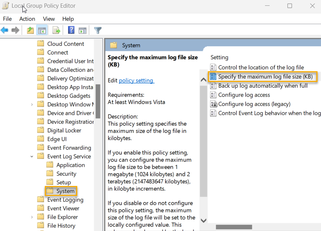Select the Up one level folder icon

[x=30, y=30]
